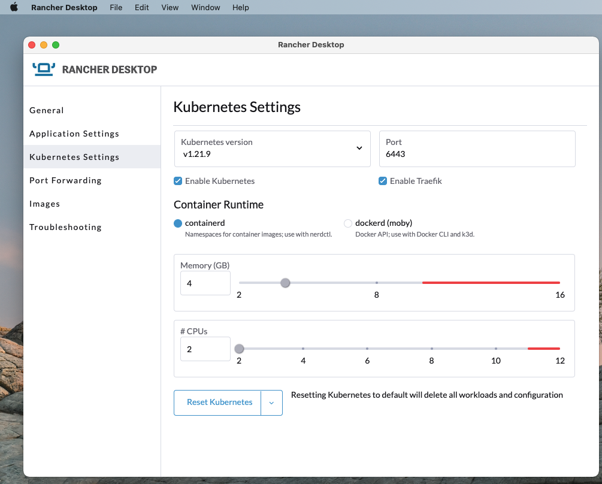602x484 pixels.
Task: Expand the Kubernetes version dropdown
Action: point(272,149)
